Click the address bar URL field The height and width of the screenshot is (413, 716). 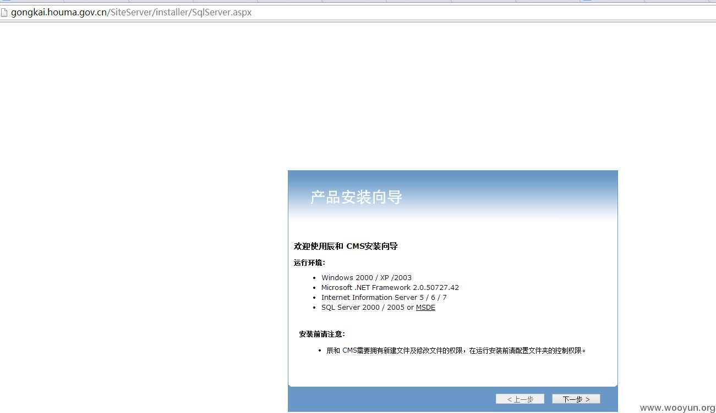(x=358, y=12)
